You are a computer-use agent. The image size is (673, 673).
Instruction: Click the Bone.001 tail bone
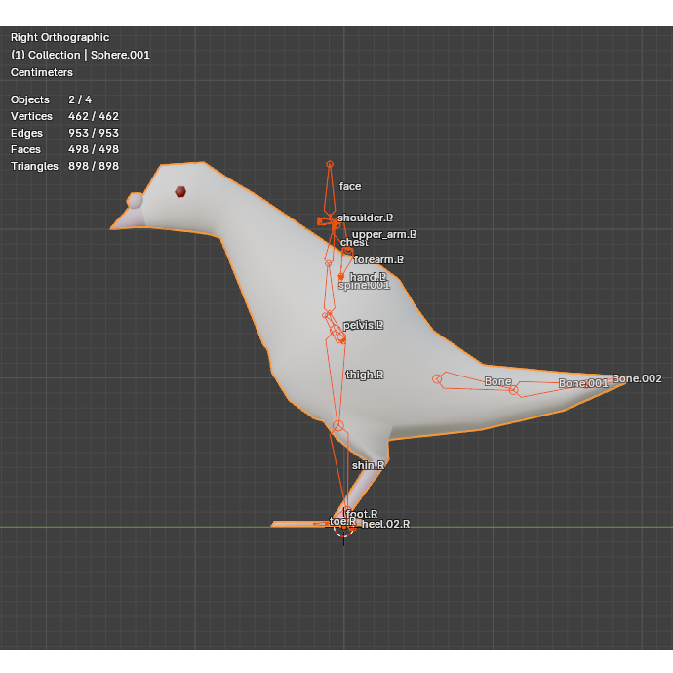pyautogui.click(x=558, y=385)
